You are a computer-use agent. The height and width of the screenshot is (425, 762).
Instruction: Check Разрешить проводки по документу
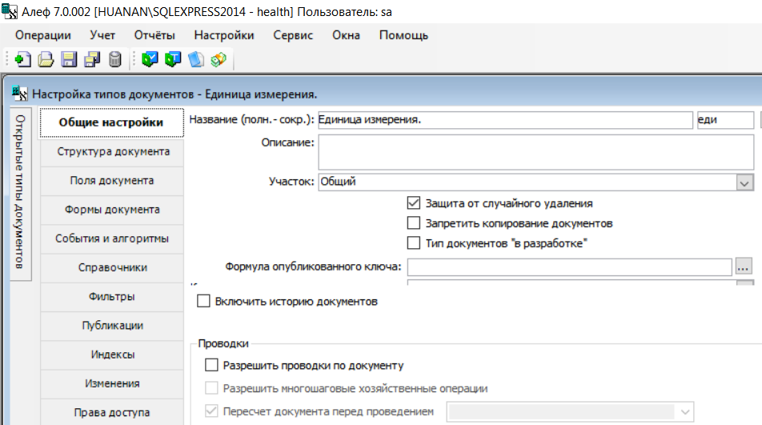click(x=211, y=365)
